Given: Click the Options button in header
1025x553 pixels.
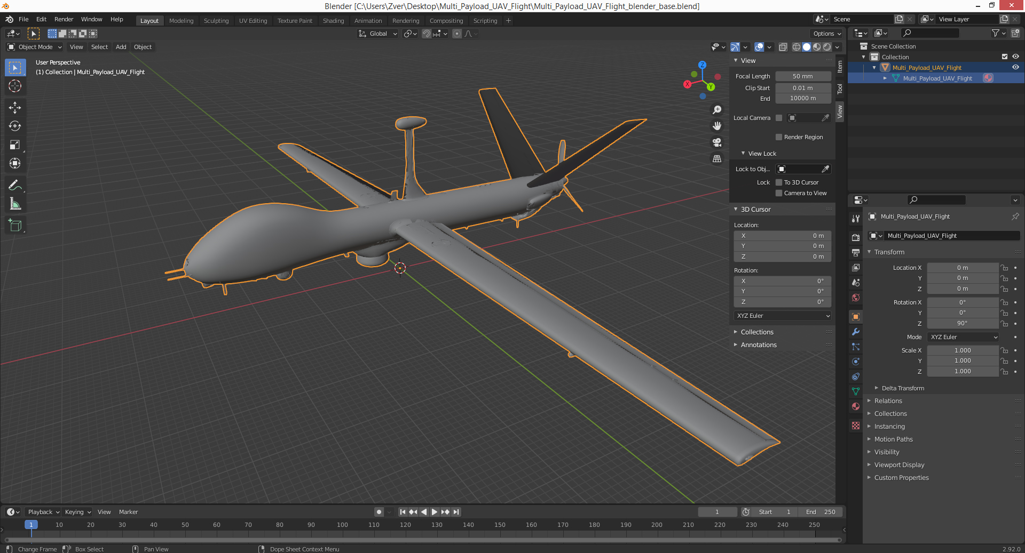Looking at the screenshot, I should click(827, 34).
